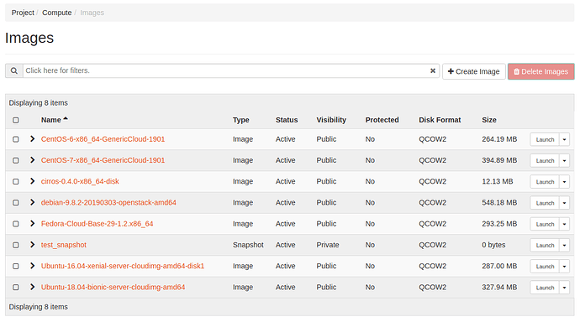Launch the CentOS-6 image
The image size is (580, 317).
pos(545,139)
